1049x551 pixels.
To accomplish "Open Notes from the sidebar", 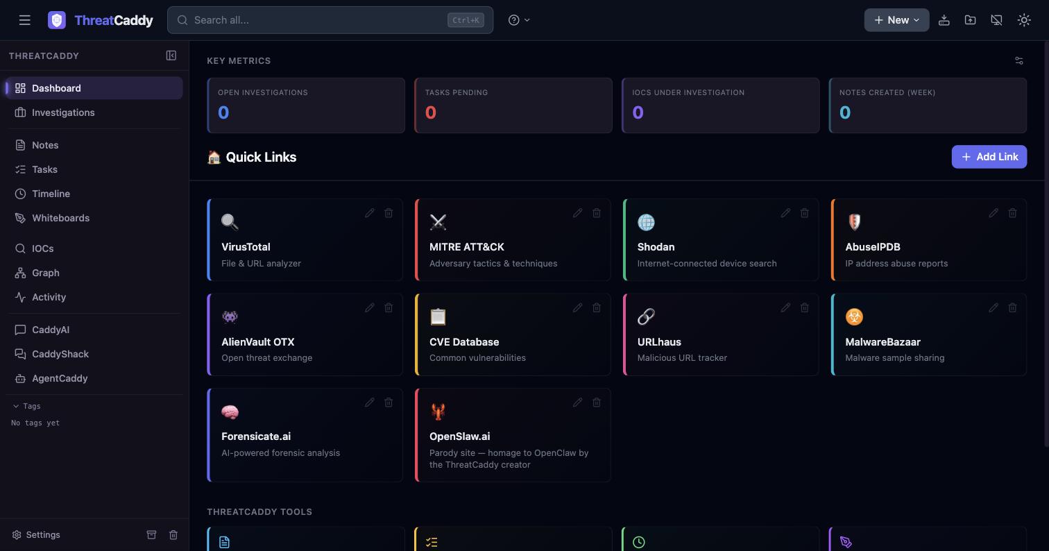I will pyautogui.click(x=94, y=145).
